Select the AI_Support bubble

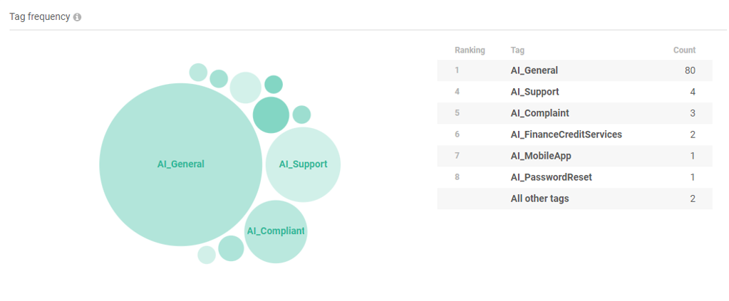point(303,164)
